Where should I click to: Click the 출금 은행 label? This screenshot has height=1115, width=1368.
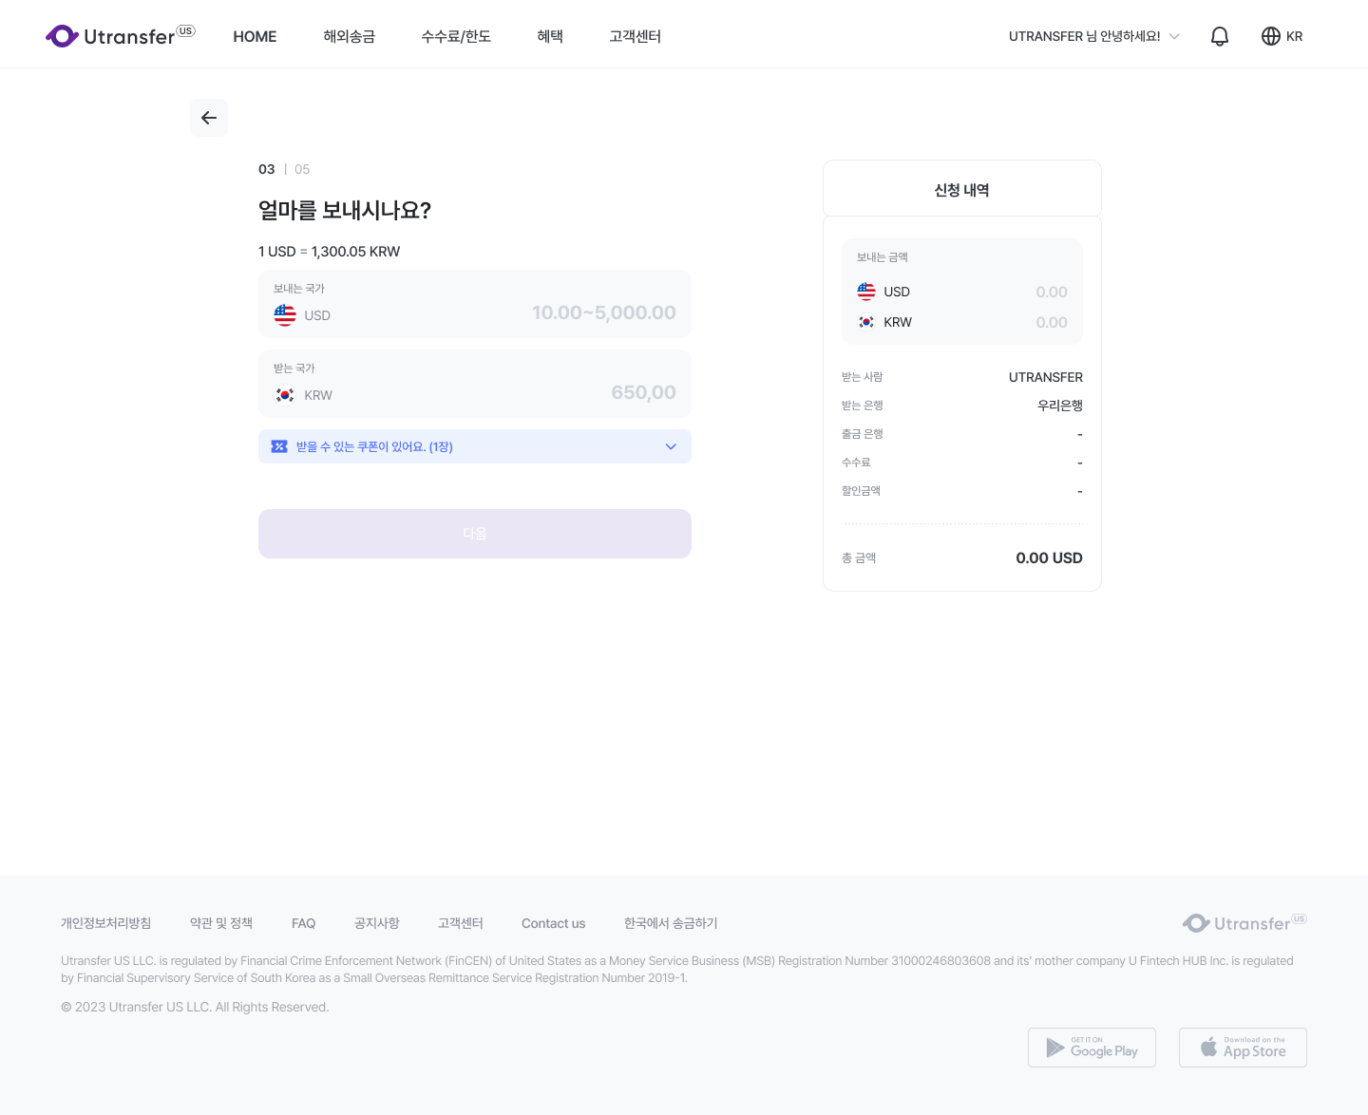[x=863, y=434]
